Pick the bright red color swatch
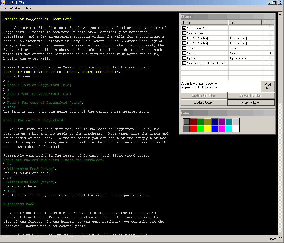The image size is (284, 243). [193, 129]
